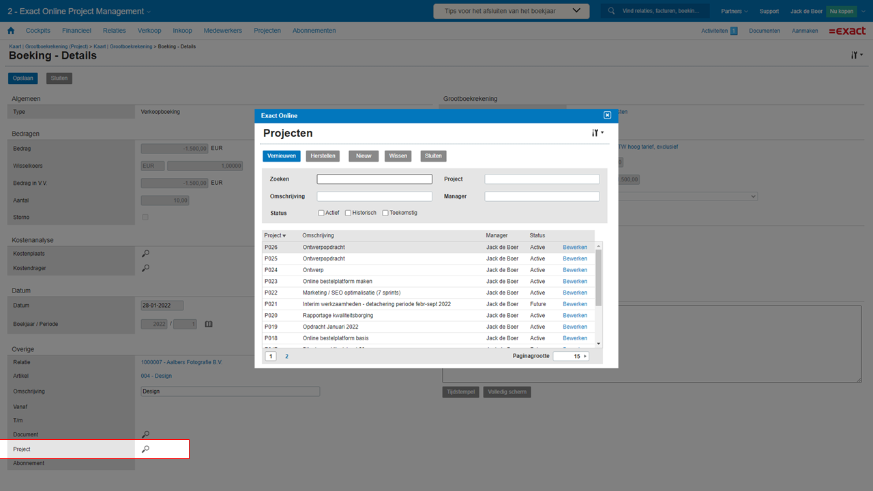Open sort options icon in Projecten dialog

click(597, 134)
